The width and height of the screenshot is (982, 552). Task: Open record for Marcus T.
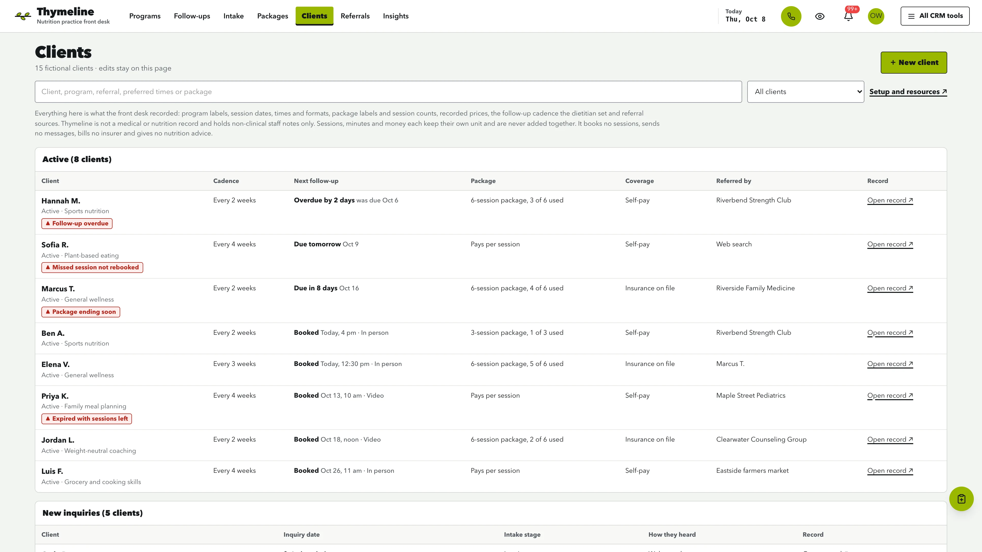890,288
